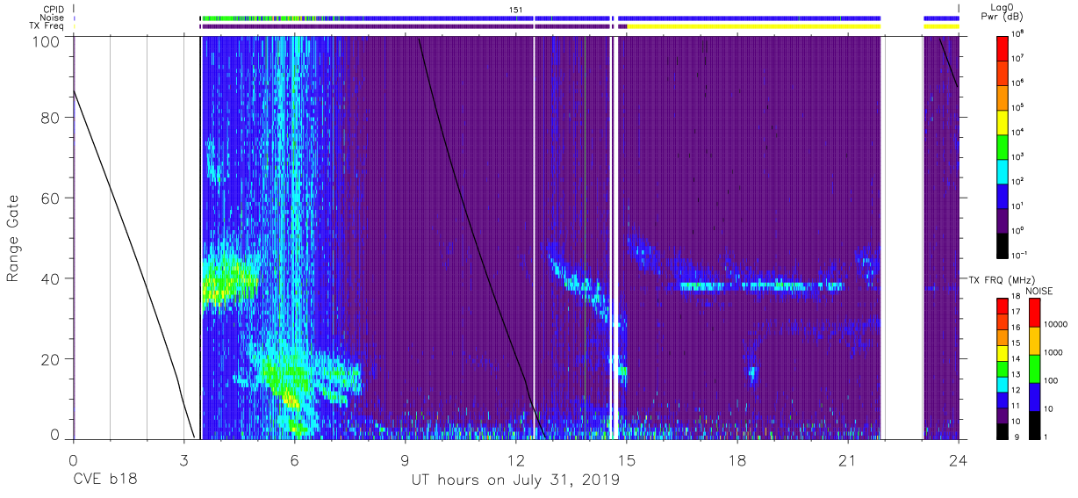Viewport: 1078px width, 498px height.
Task: Select the yellow segment of TX frequency colorbar
Action: [1003, 352]
